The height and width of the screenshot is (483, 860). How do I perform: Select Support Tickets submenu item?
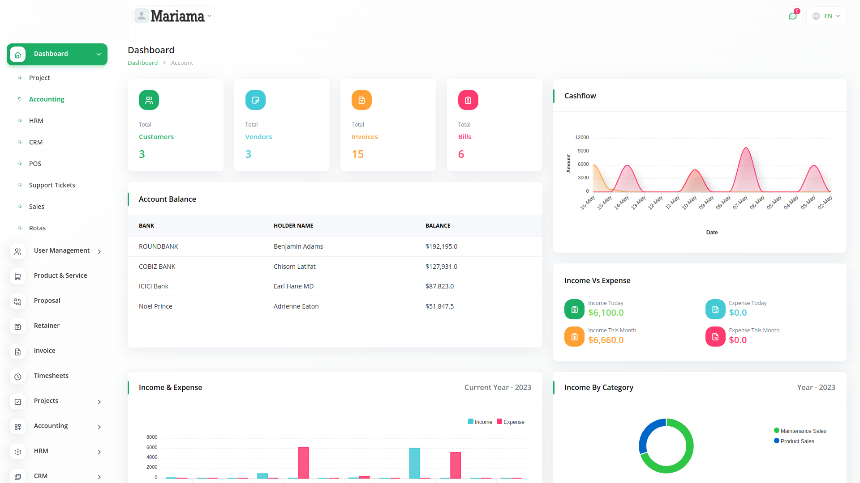coord(52,185)
